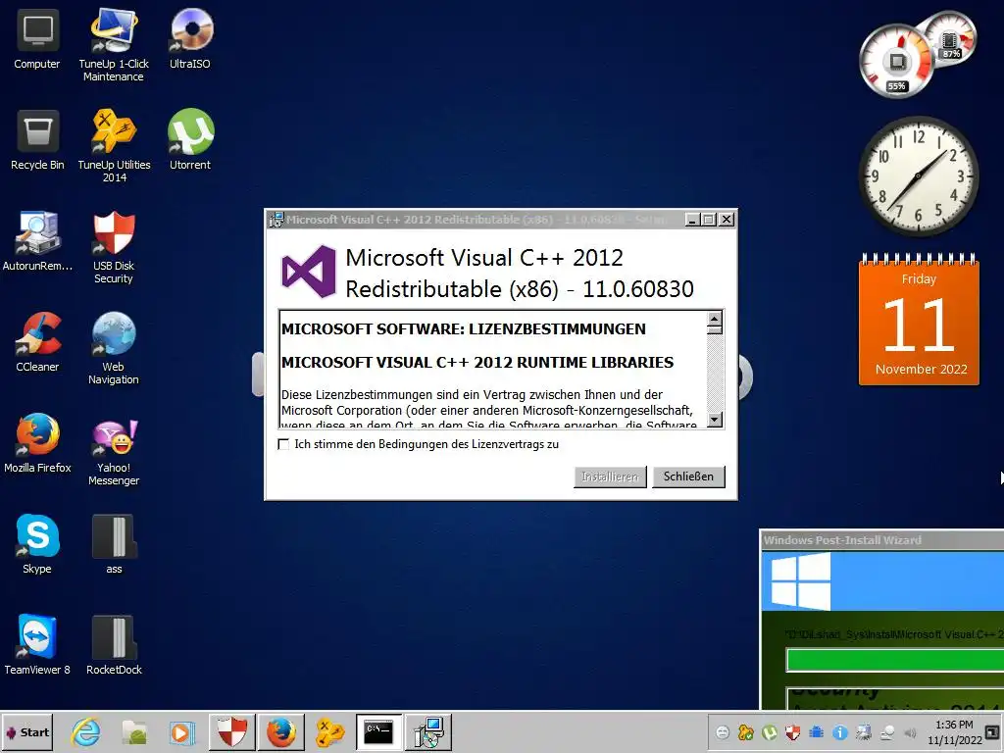Click the Firefox taskbar icon
The height and width of the screenshot is (753, 1004).
(x=280, y=731)
